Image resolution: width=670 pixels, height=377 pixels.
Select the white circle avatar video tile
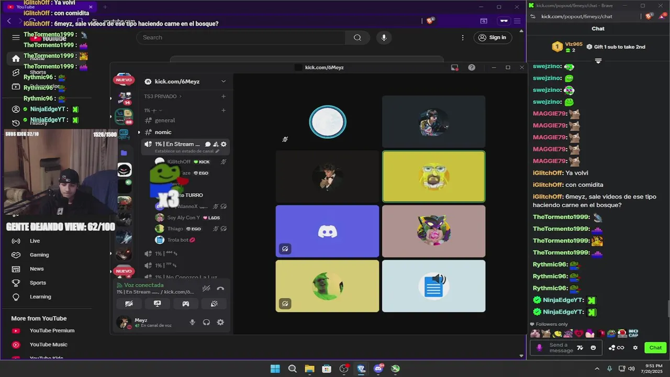[327, 122]
